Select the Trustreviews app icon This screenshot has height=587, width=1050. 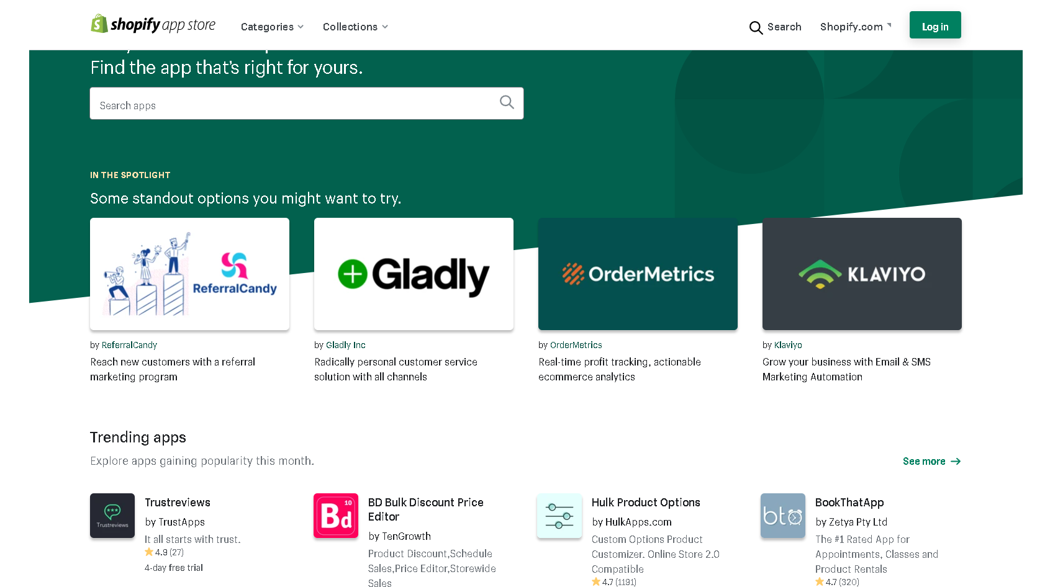pos(112,516)
